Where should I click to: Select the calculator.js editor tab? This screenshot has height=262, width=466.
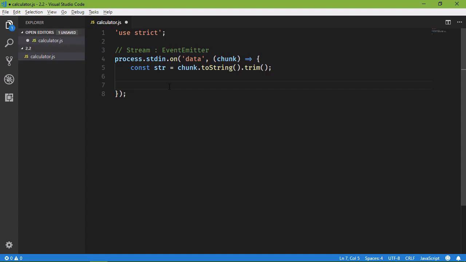pyautogui.click(x=109, y=22)
